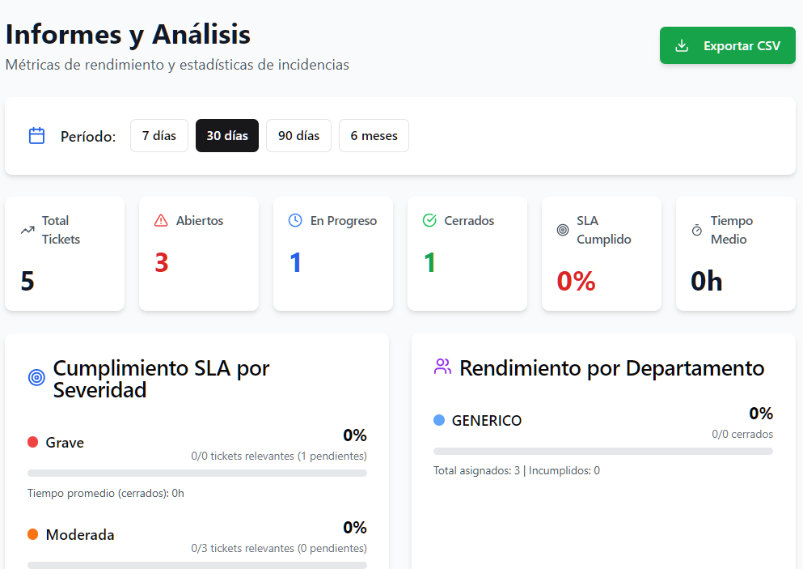Click the trending arrow icon on Total Tickets

tap(27, 230)
